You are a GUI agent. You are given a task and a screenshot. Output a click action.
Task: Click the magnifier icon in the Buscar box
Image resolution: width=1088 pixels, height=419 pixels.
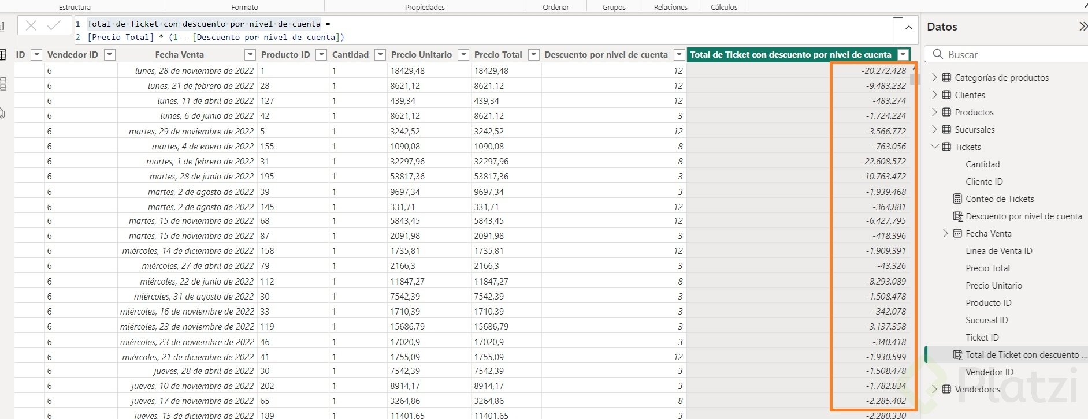coord(937,54)
